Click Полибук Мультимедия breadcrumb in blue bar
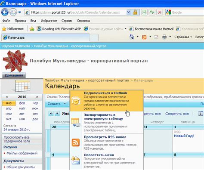 (x=70, y=46)
